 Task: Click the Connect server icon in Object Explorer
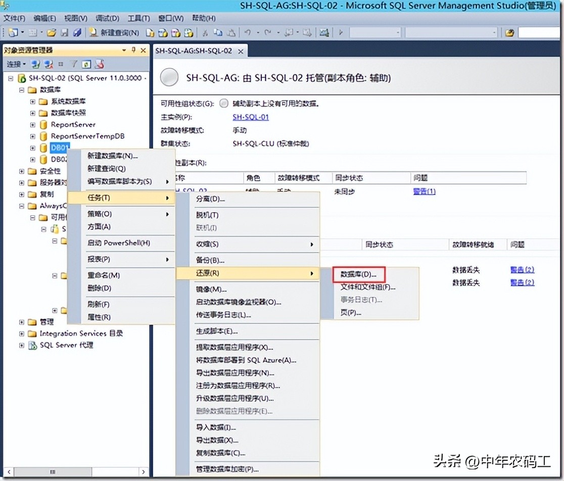(x=36, y=64)
